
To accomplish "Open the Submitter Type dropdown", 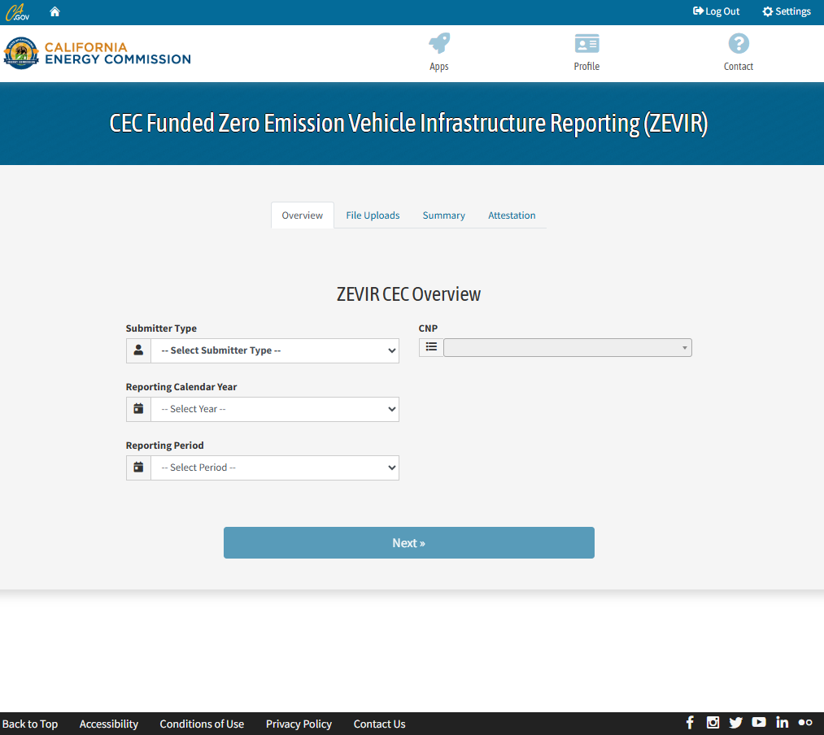I will click(275, 350).
